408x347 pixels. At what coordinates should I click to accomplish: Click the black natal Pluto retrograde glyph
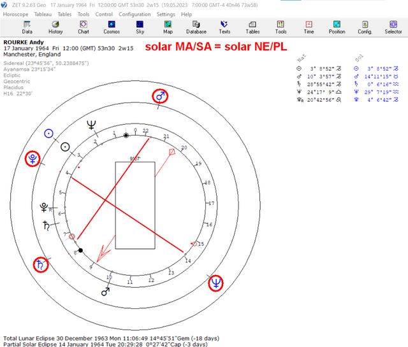[x=45, y=208]
